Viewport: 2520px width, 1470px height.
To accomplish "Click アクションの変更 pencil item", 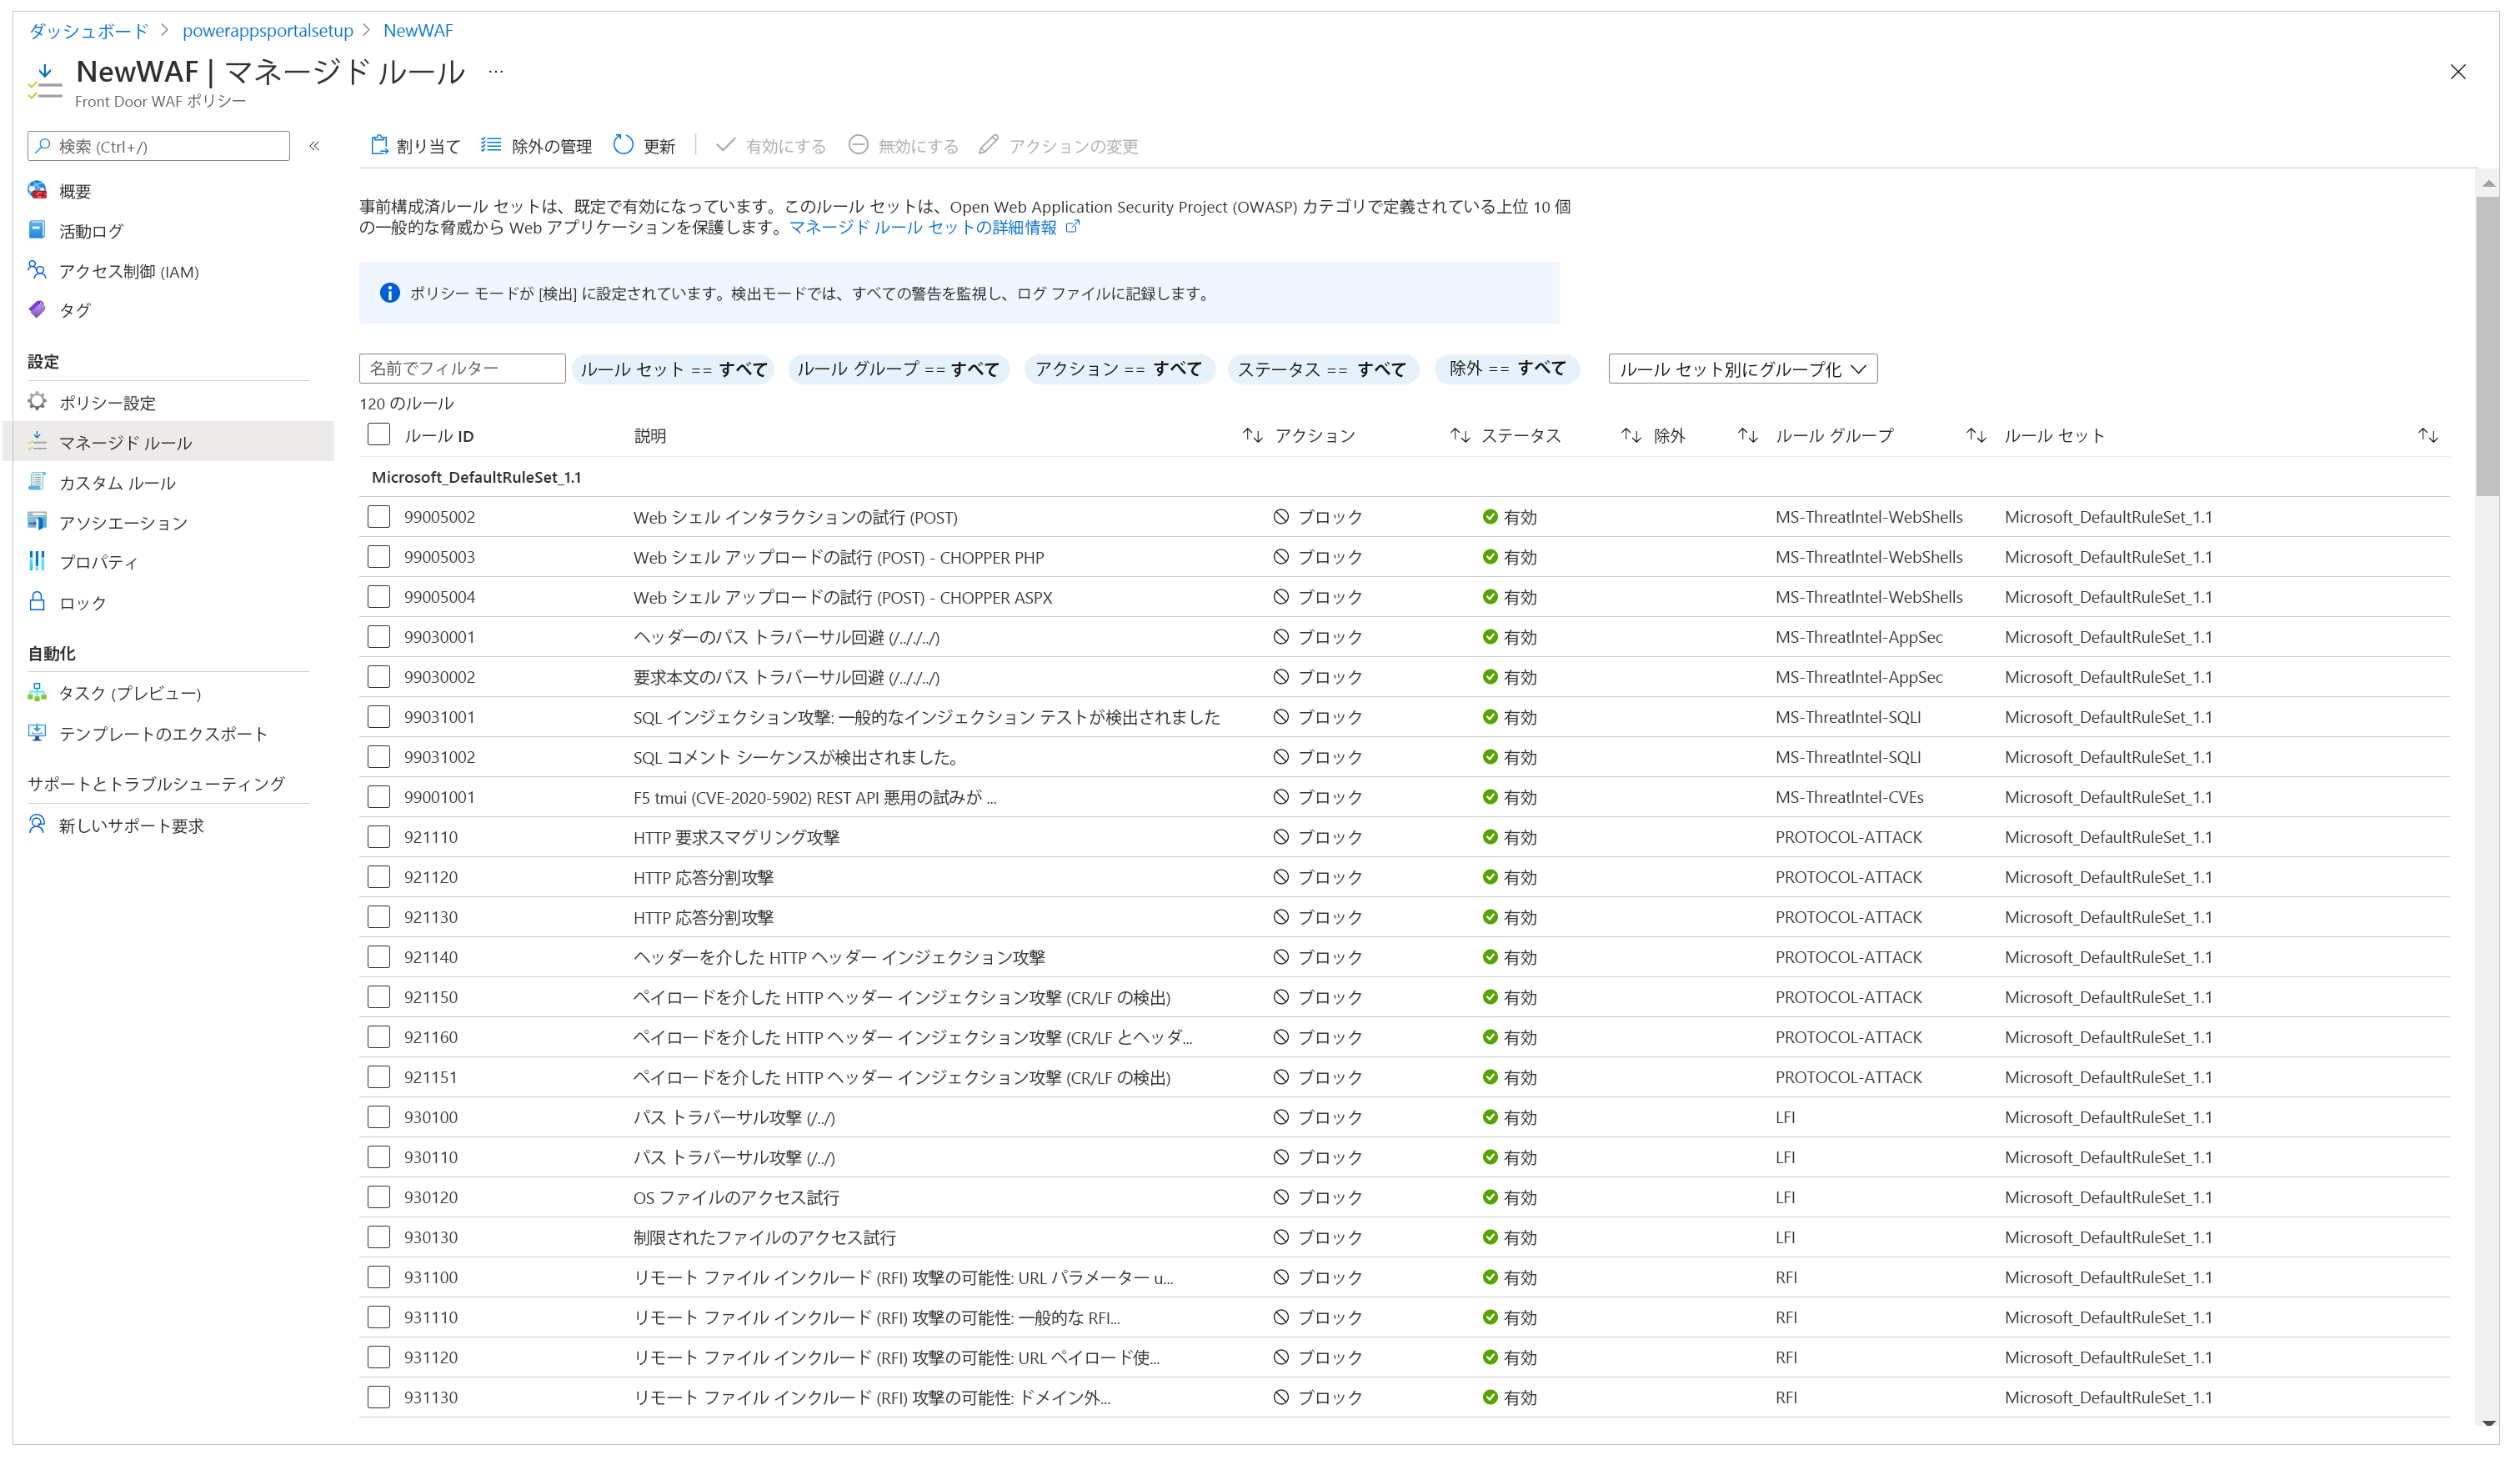I will click(x=1059, y=146).
